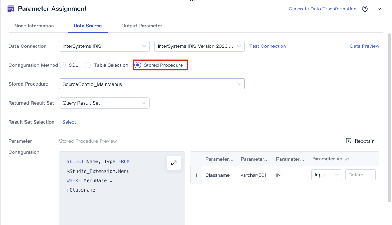Click the varchar(50) parameter type cell
392x225 pixels.
(253, 175)
